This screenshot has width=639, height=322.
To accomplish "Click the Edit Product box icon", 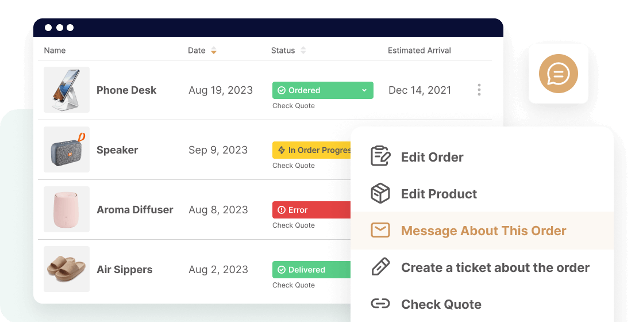I will point(380,193).
